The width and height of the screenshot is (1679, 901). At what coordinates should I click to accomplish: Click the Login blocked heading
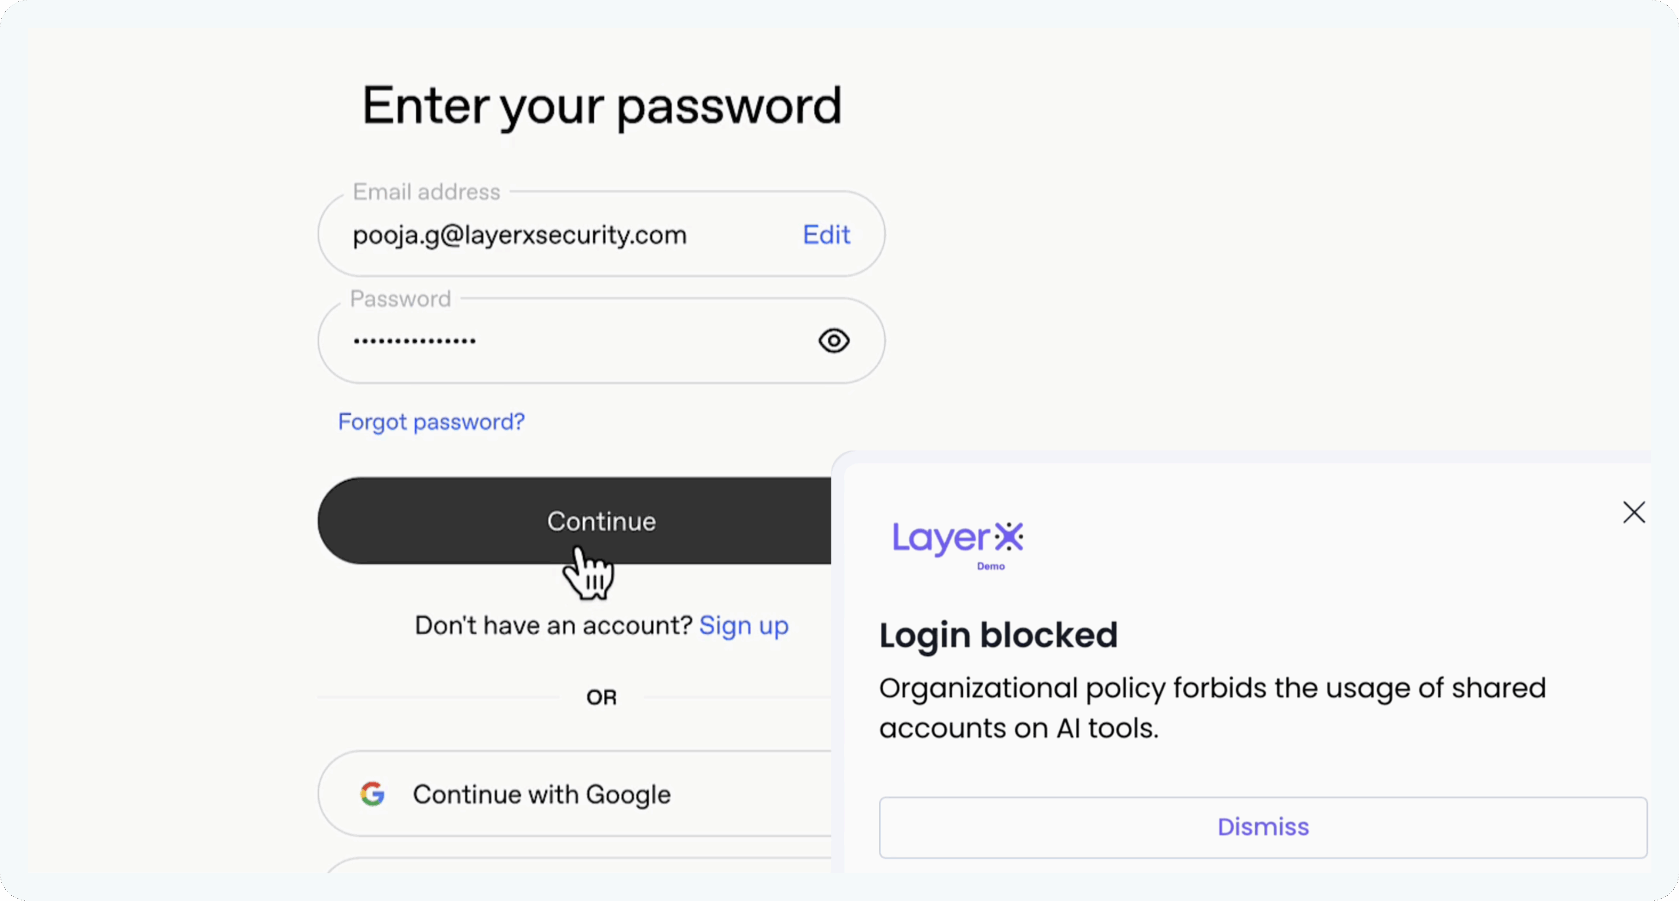(998, 635)
